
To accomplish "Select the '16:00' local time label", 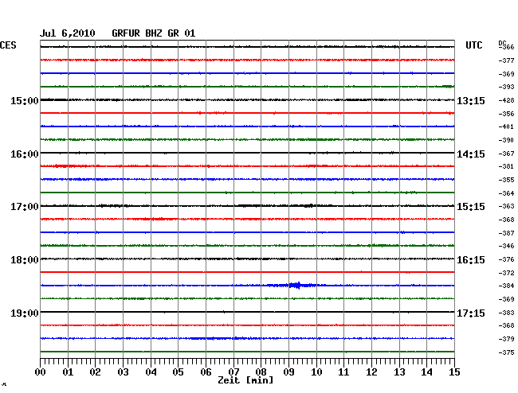I will click(25, 154).
